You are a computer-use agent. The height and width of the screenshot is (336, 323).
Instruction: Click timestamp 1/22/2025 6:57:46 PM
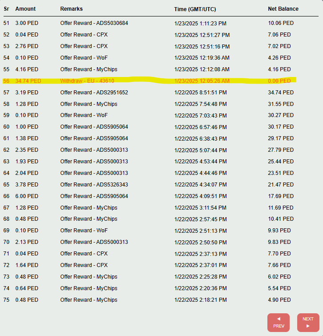201,127
